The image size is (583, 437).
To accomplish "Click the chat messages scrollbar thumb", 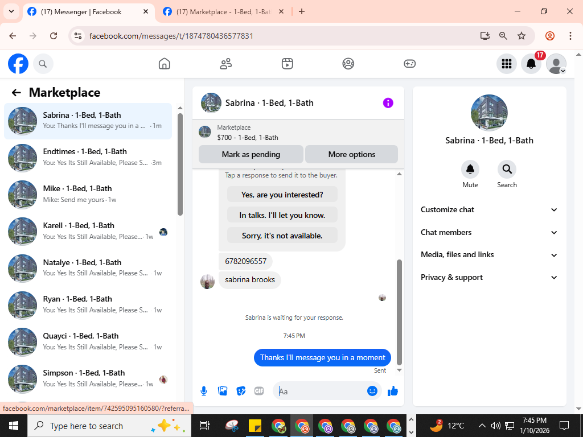I will pyautogui.click(x=399, y=312).
